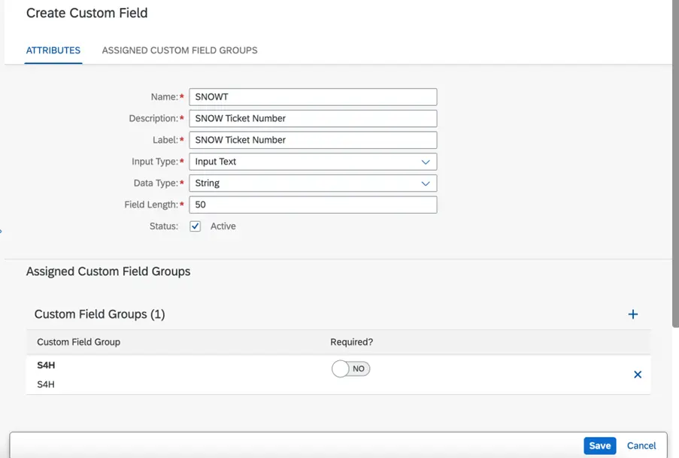Save the custom field
Viewport: 679px width, 458px height.
pos(599,445)
